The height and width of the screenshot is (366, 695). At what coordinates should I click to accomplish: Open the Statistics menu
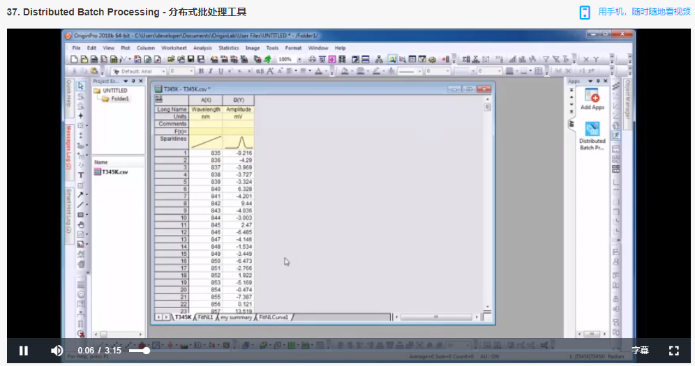pos(229,48)
